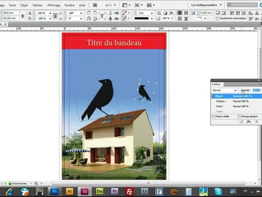Click the Bridge icon in application bar
This screenshot has width=262, height=197.
95,5
